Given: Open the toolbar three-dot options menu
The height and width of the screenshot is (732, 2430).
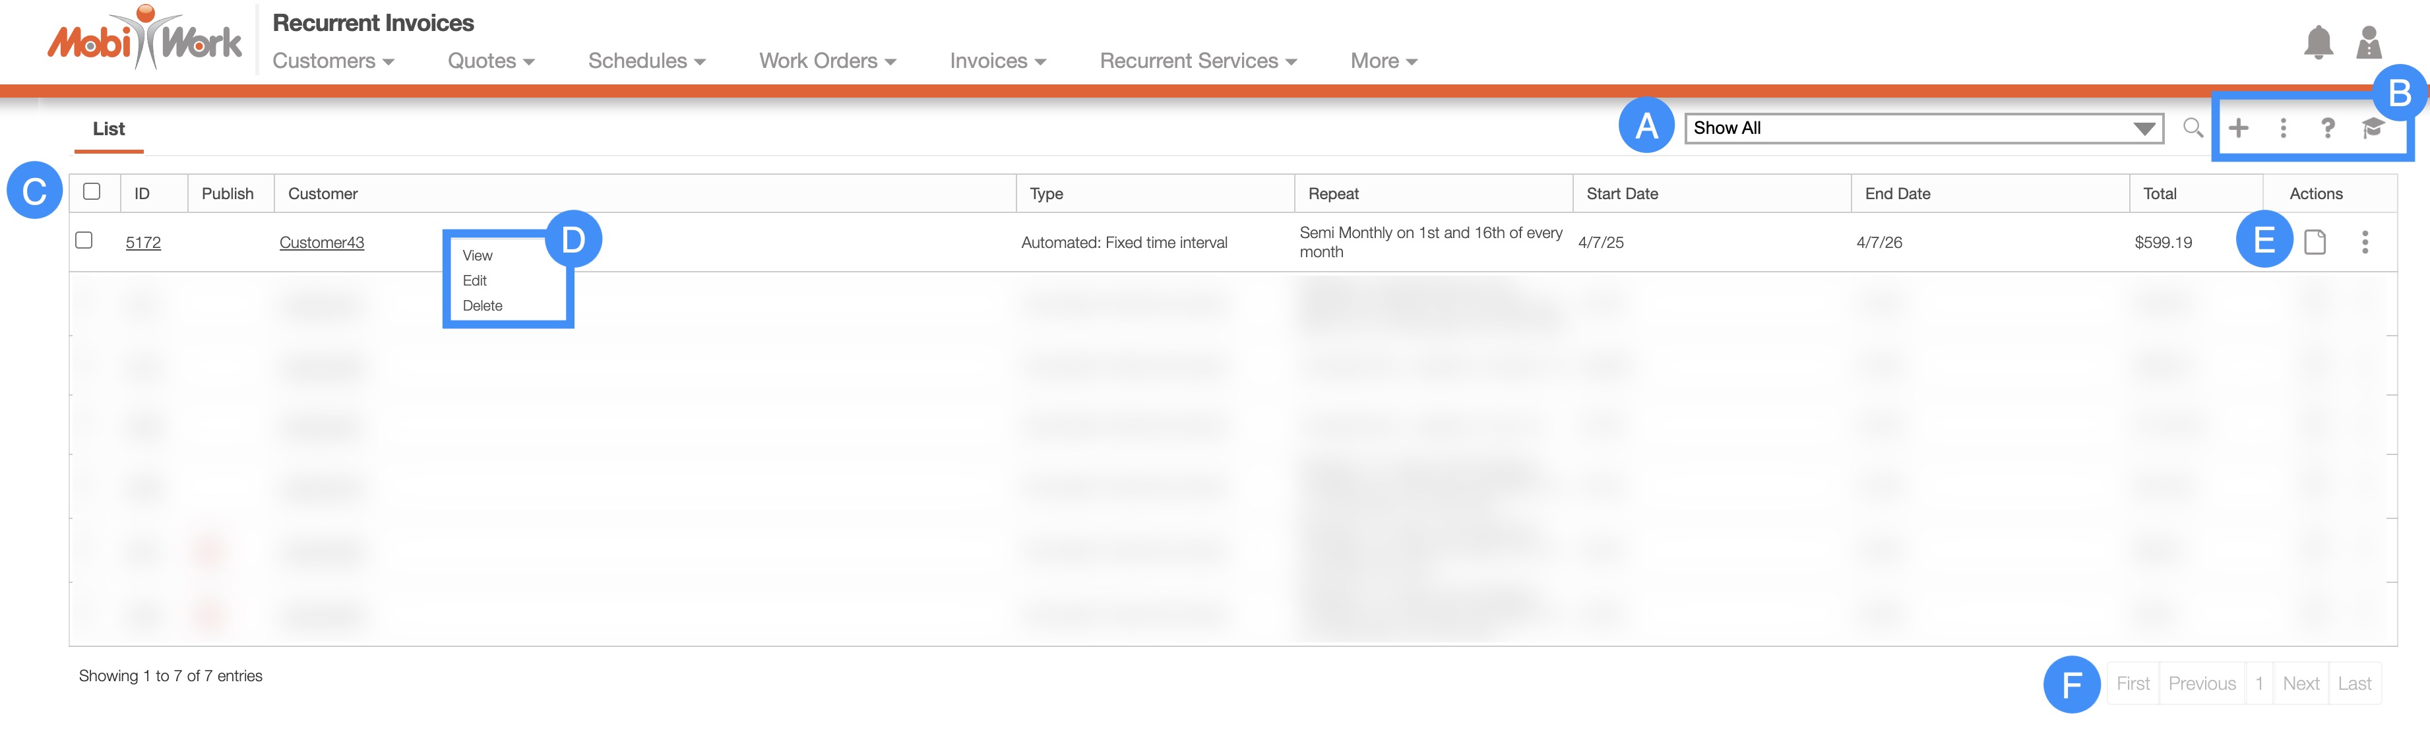Looking at the screenshot, I should point(2283,127).
